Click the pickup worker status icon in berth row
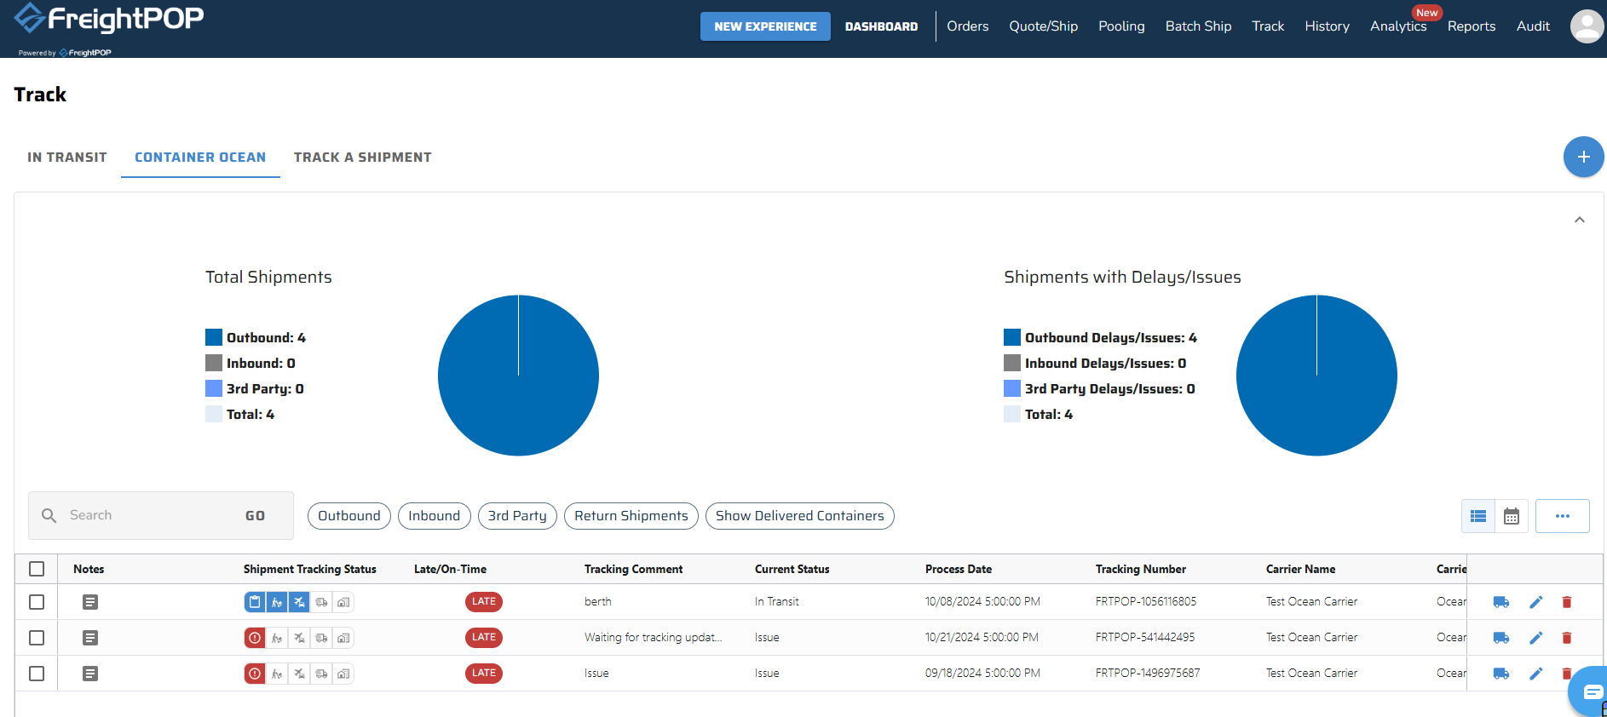Image resolution: width=1607 pixels, height=717 pixels. click(x=277, y=602)
